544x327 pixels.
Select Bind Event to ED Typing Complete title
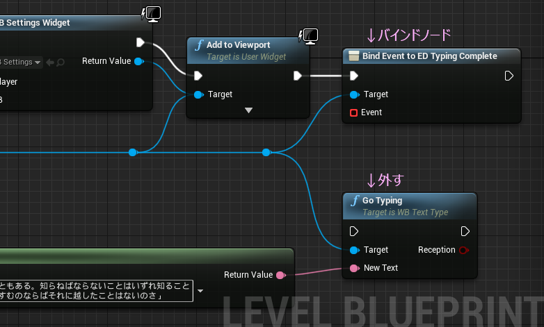tap(429, 56)
